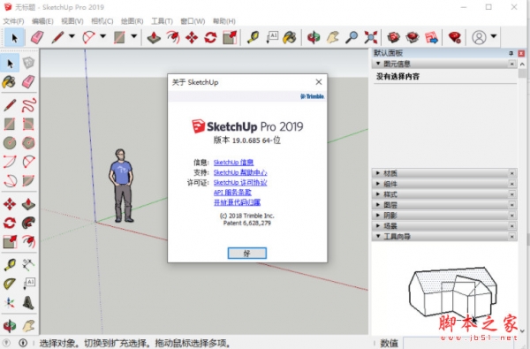Click the instructor house illustration thumbnail
530x349 pixels.
453,292
